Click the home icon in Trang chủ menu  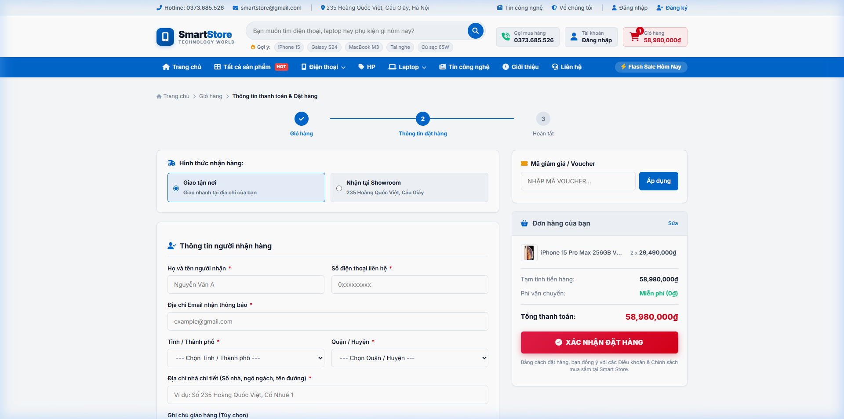pyautogui.click(x=166, y=67)
